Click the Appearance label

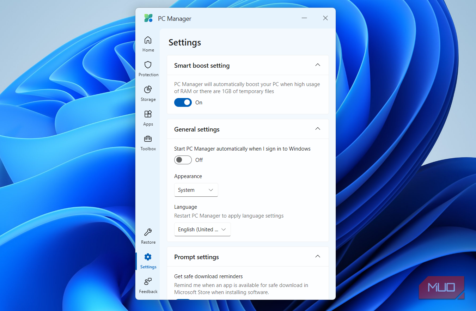point(188,176)
